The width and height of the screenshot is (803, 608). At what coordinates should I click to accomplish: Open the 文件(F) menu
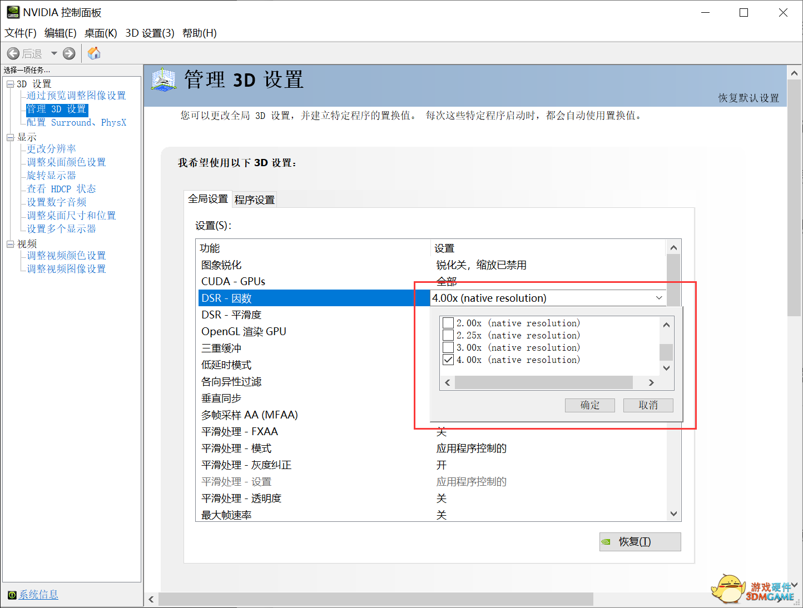tap(21, 33)
